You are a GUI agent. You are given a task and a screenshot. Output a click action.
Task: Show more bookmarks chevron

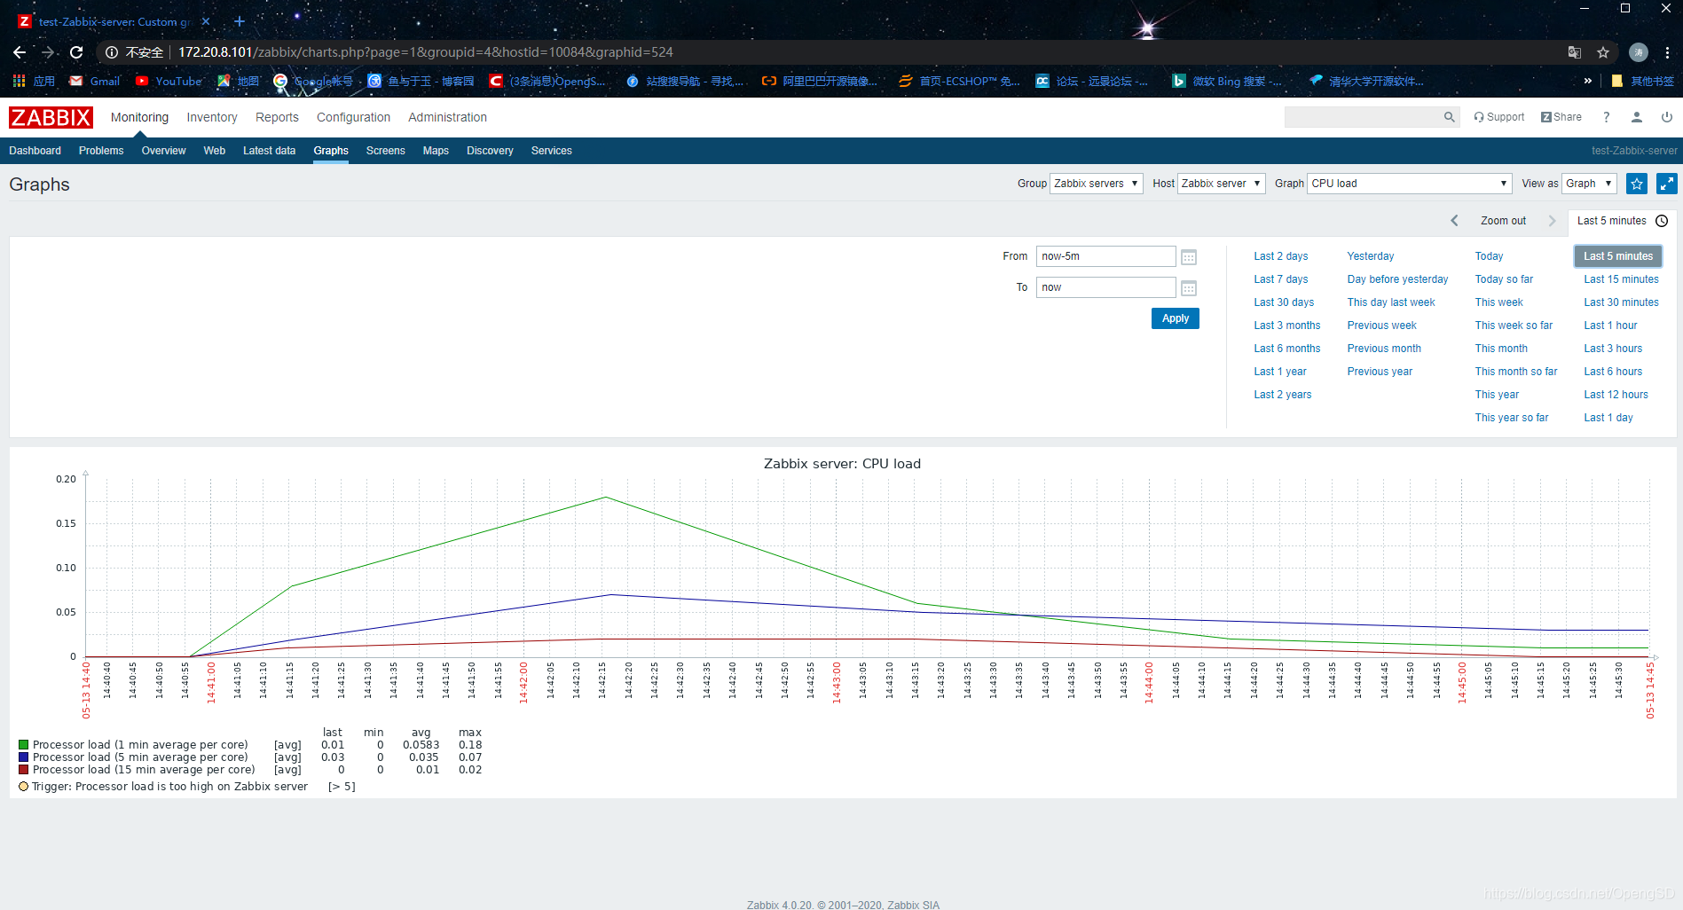point(1588,81)
